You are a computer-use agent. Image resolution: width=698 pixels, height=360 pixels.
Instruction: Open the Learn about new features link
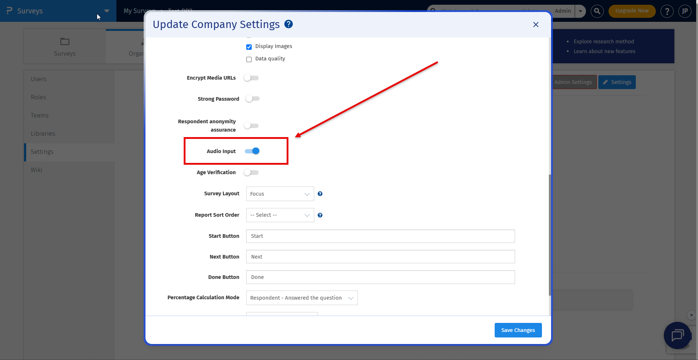click(605, 51)
